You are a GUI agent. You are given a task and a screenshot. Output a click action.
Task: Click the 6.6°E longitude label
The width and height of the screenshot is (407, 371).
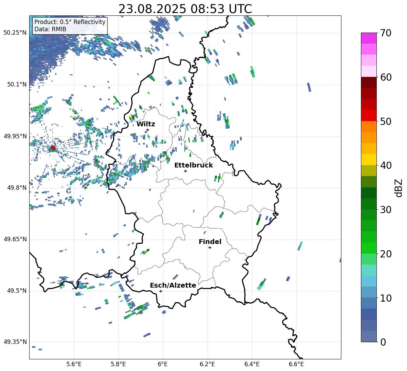[x=296, y=364]
